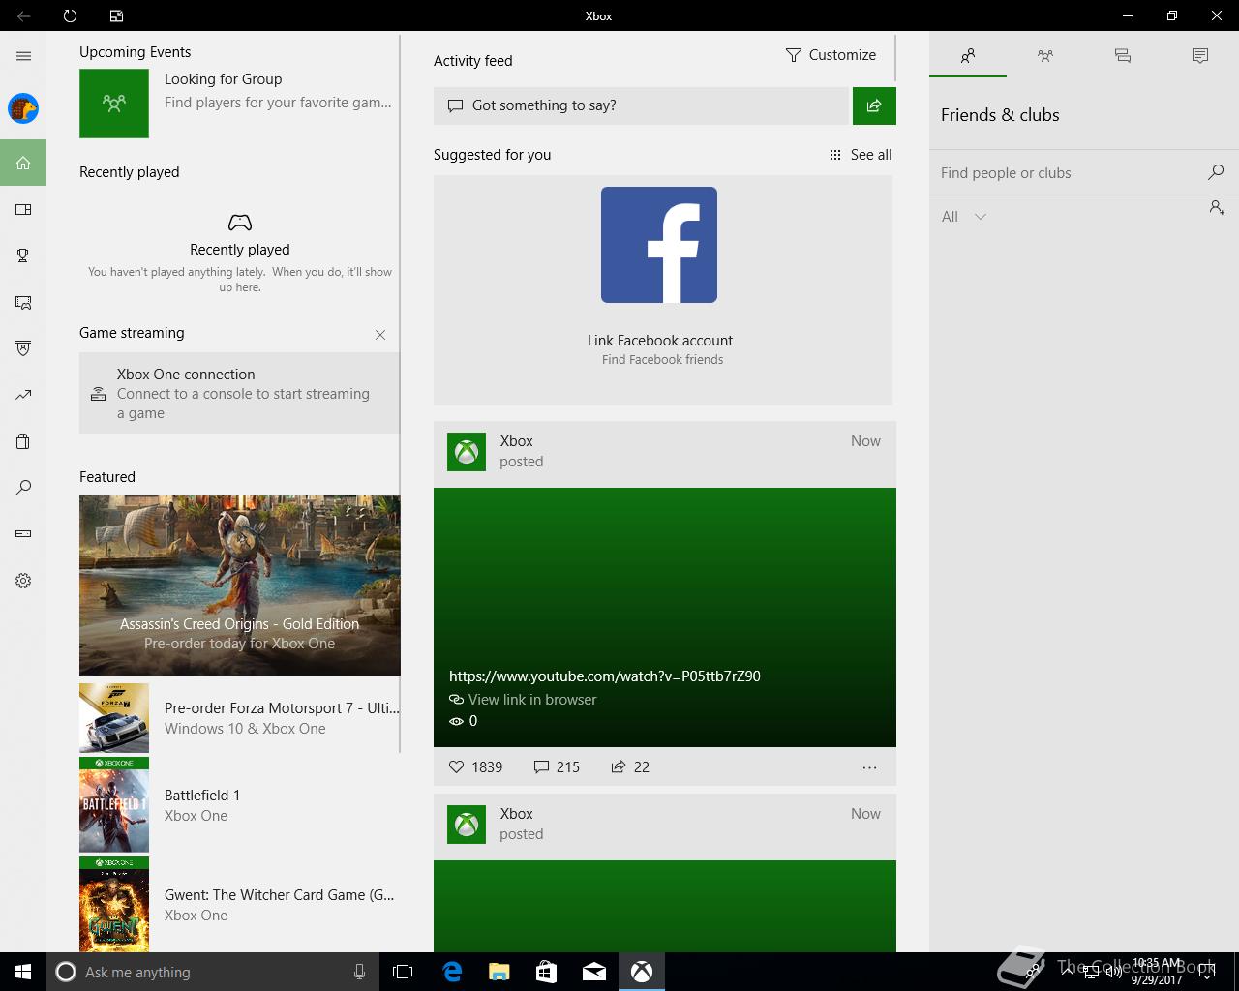The image size is (1239, 991).
Task: Open the YouTube URL in the post
Action: [x=605, y=676]
